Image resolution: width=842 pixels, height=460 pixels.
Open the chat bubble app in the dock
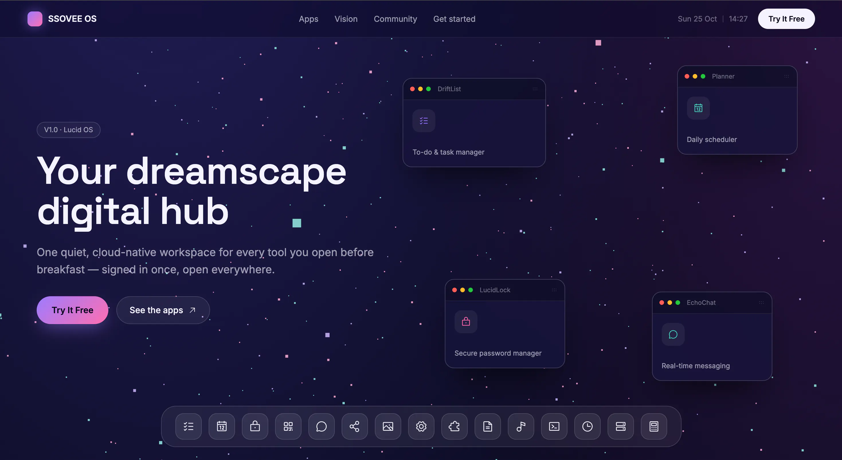[321, 426]
